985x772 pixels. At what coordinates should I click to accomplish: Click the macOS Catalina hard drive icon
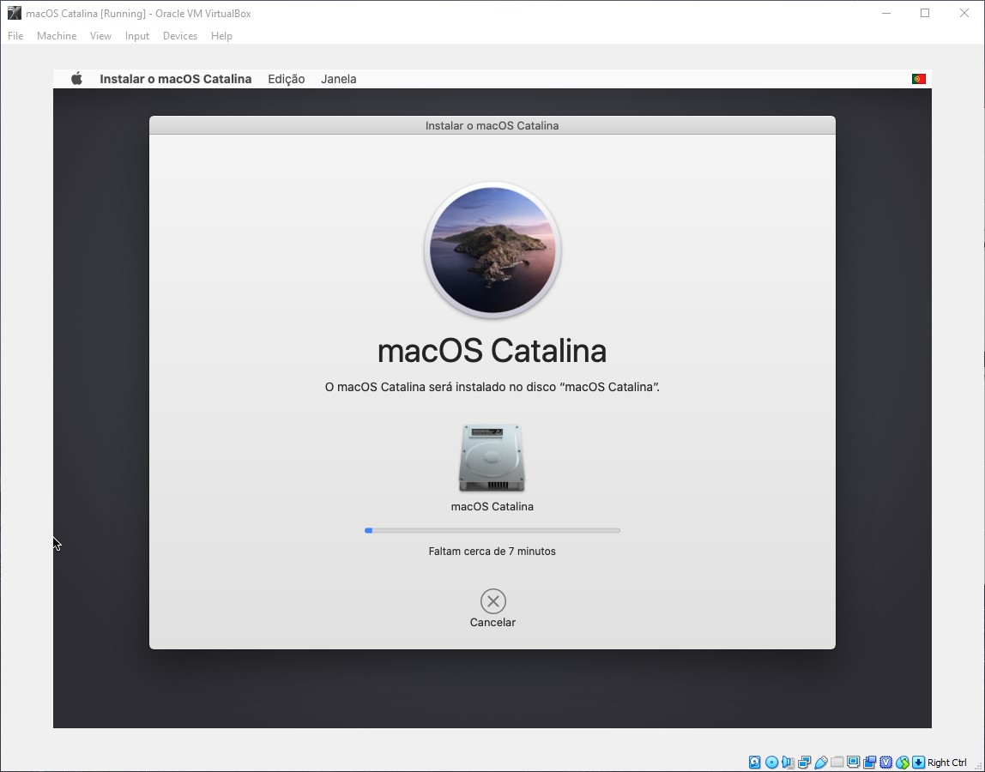point(492,458)
